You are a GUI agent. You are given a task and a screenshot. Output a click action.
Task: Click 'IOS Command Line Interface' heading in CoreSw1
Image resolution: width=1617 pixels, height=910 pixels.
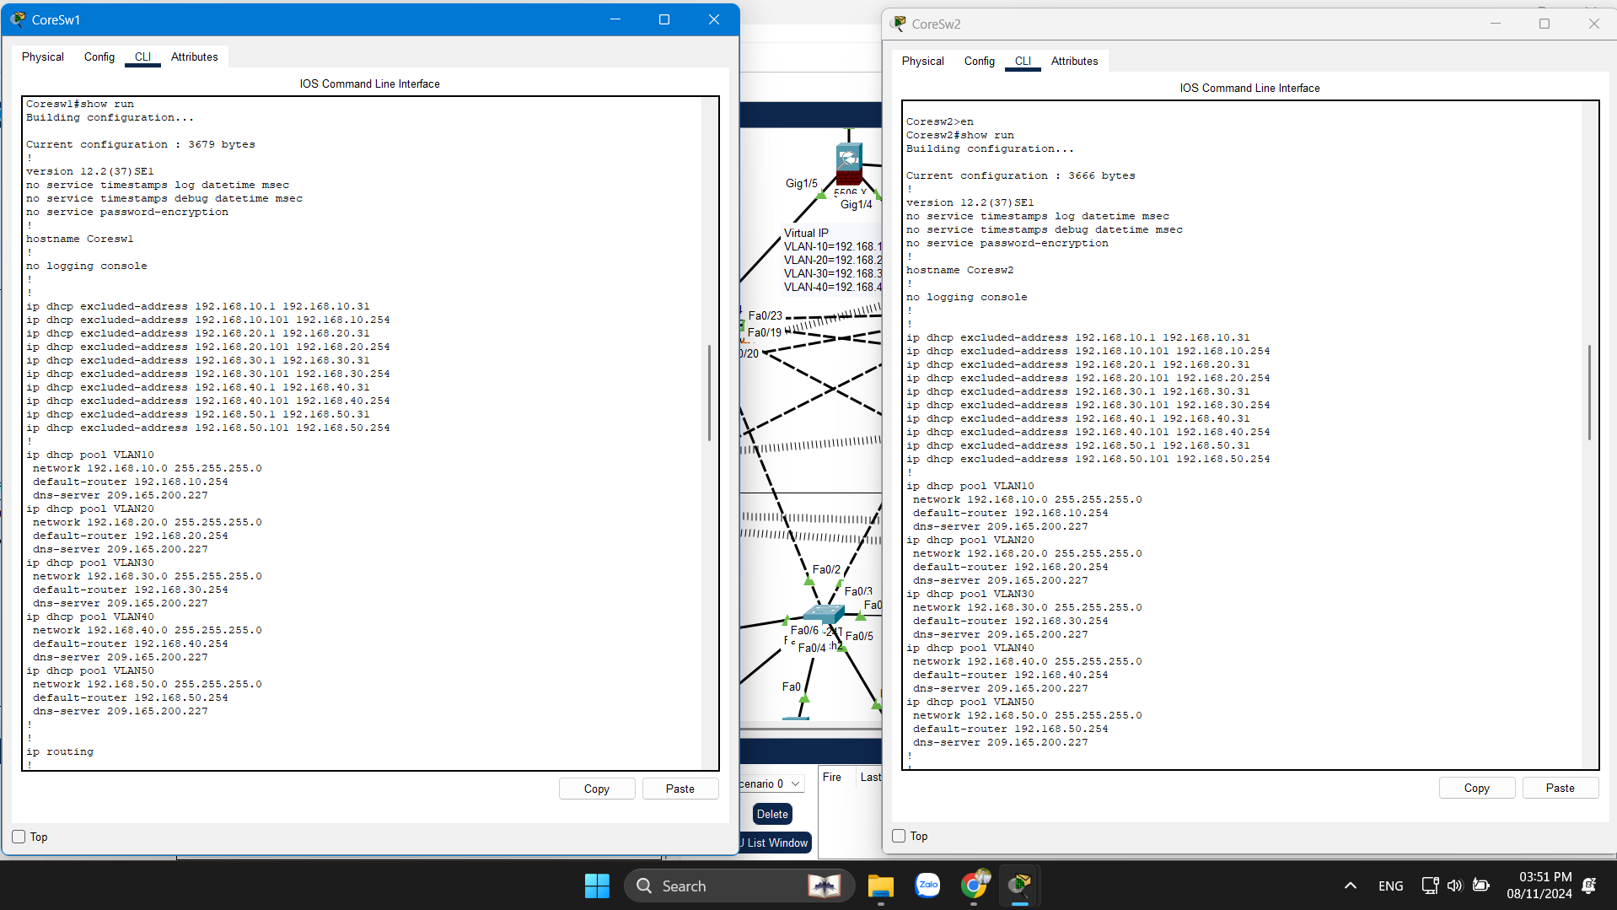[369, 83]
